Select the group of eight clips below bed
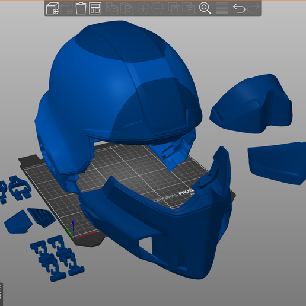Viewport: 306px width, 306px height. [x=57, y=258]
